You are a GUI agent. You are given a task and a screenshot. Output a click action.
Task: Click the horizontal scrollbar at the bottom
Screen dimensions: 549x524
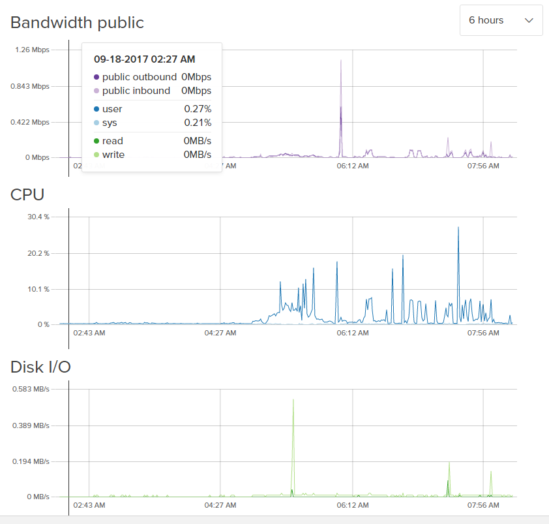[274, 520]
